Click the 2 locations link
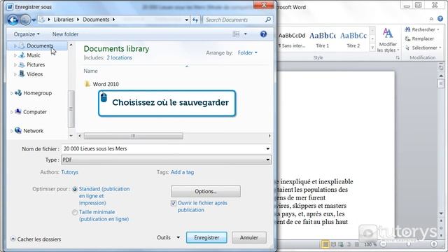The image size is (448, 252). (x=119, y=57)
